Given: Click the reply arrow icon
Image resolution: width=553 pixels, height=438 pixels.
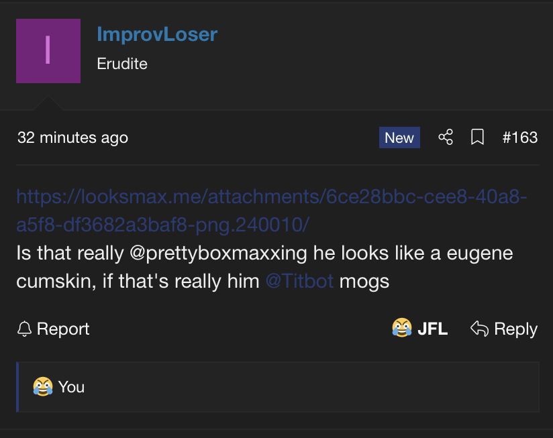Looking at the screenshot, I should coord(479,329).
